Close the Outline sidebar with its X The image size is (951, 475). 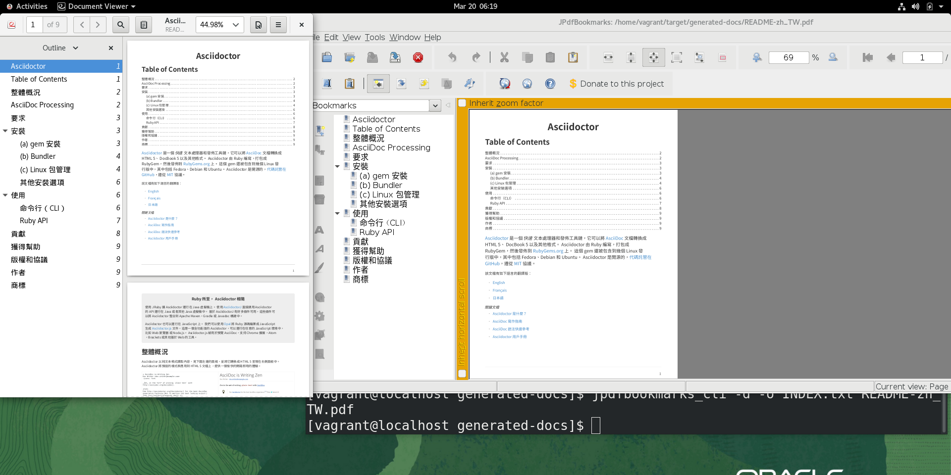pyautogui.click(x=111, y=48)
